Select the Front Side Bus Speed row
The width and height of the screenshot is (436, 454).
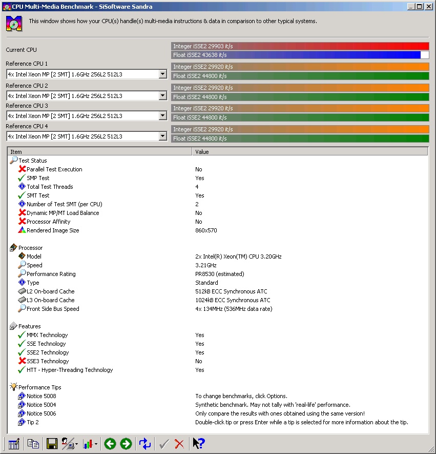pyautogui.click(x=217, y=309)
